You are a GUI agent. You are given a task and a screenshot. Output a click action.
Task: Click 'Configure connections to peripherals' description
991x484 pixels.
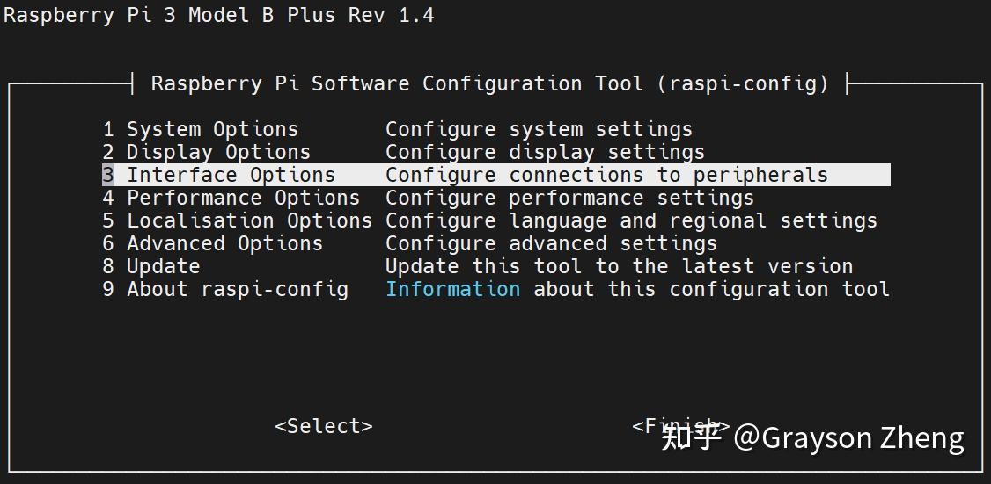point(606,175)
